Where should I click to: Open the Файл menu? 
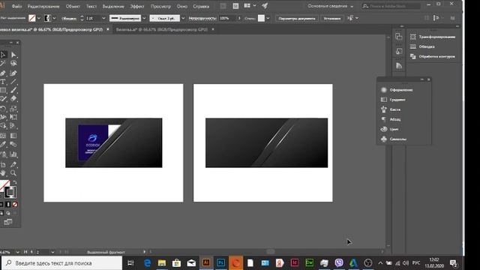coord(16,6)
